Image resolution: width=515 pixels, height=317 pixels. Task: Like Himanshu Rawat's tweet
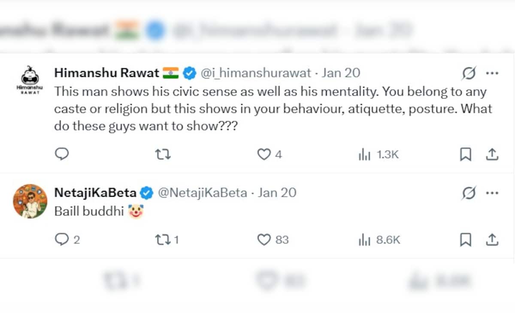(x=264, y=154)
